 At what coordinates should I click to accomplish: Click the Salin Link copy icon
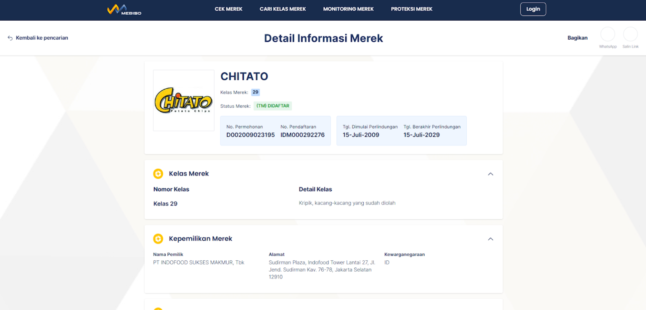tap(630, 34)
